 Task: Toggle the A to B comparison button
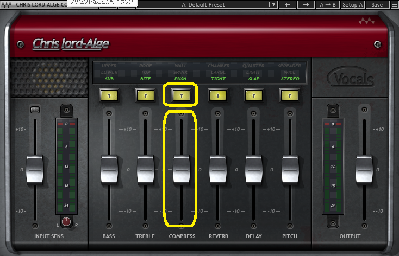(328, 4)
